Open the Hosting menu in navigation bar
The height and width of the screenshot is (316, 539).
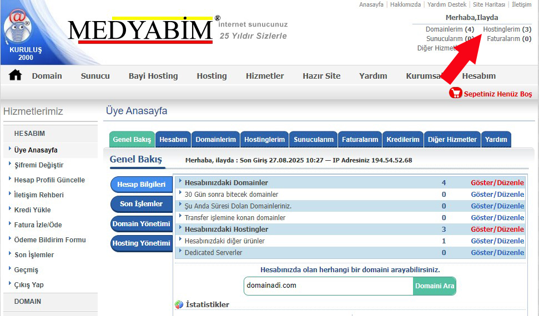click(x=211, y=76)
